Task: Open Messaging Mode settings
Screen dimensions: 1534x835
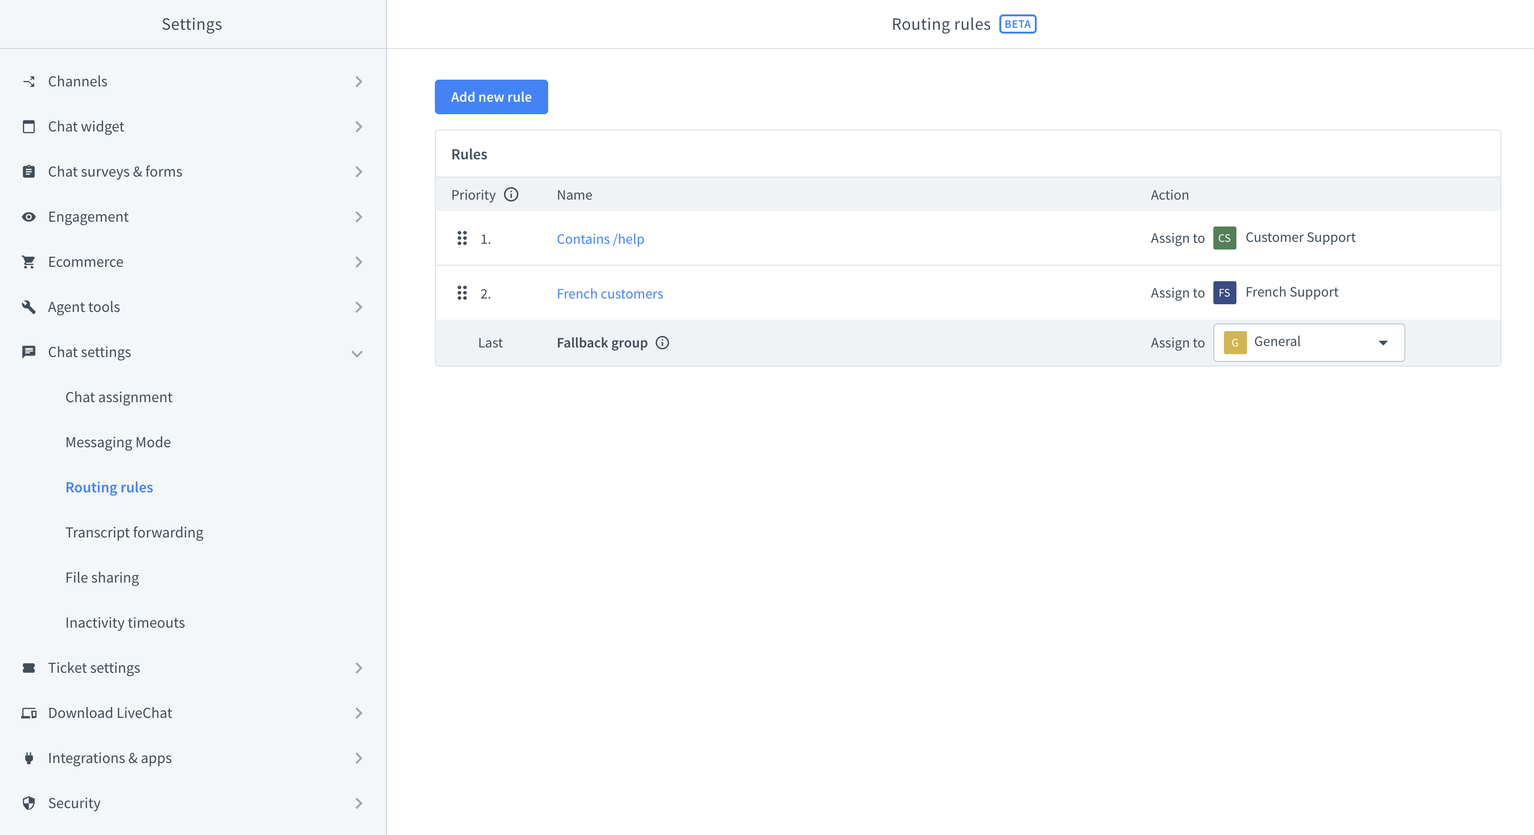Action: 118,442
